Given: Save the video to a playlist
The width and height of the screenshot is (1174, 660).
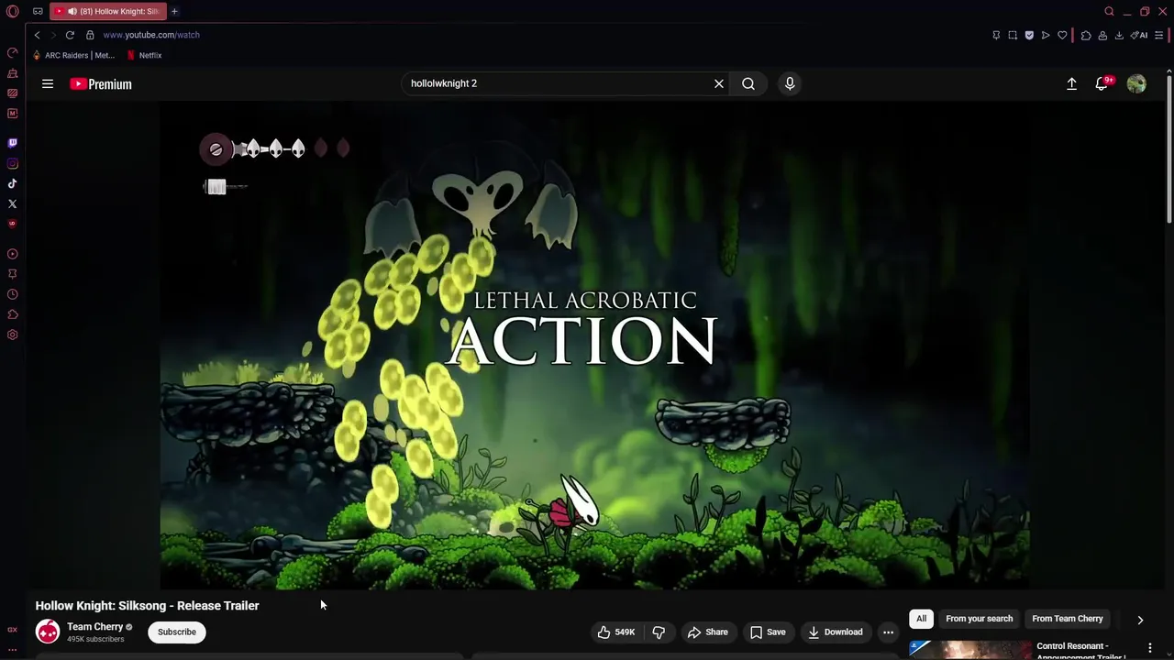Looking at the screenshot, I should pos(768,632).
